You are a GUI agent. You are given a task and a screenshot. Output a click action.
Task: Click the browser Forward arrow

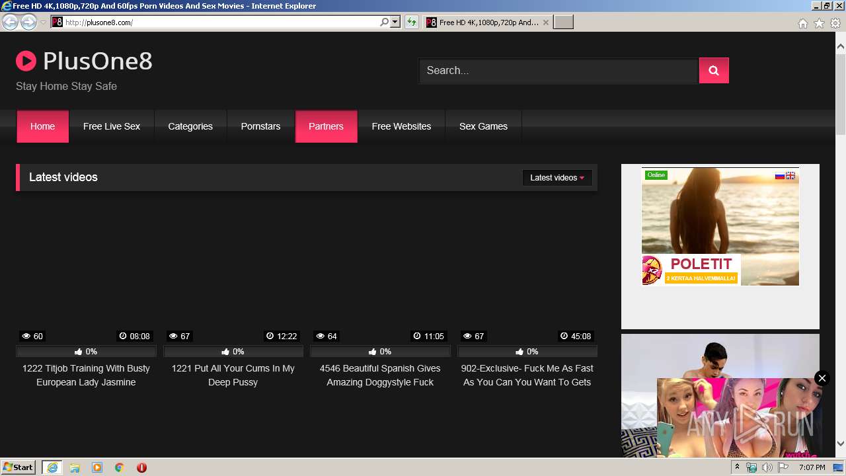click(28, 22)
